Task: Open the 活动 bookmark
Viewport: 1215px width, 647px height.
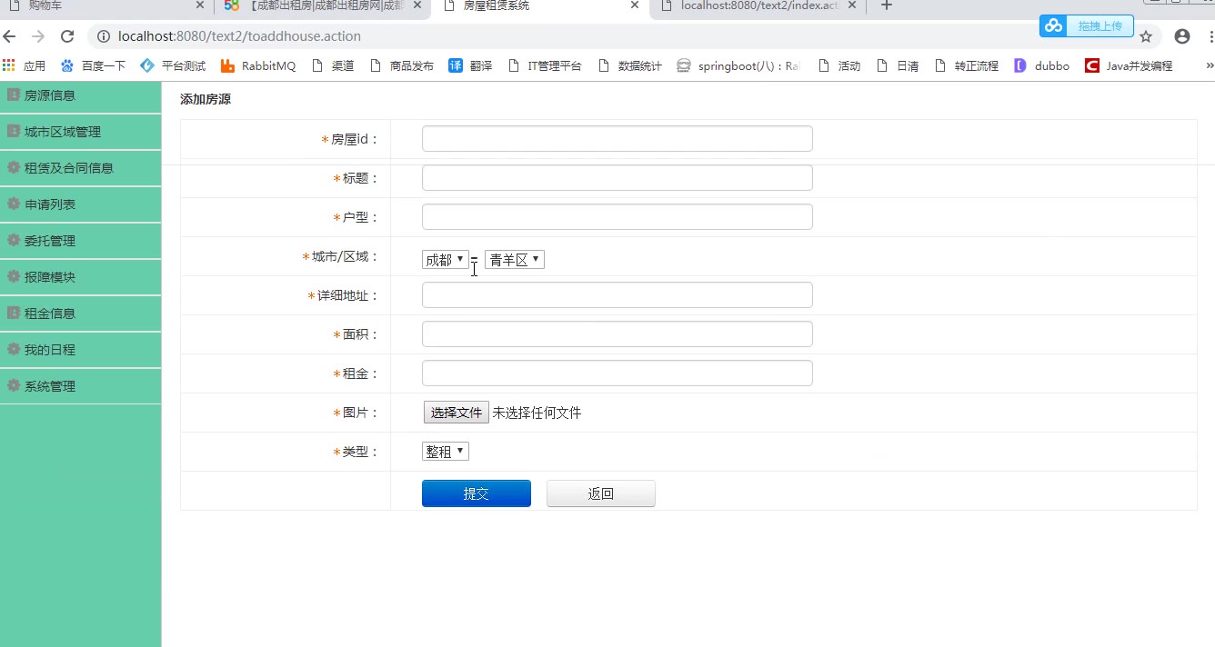Action: [x=839, y=65]
